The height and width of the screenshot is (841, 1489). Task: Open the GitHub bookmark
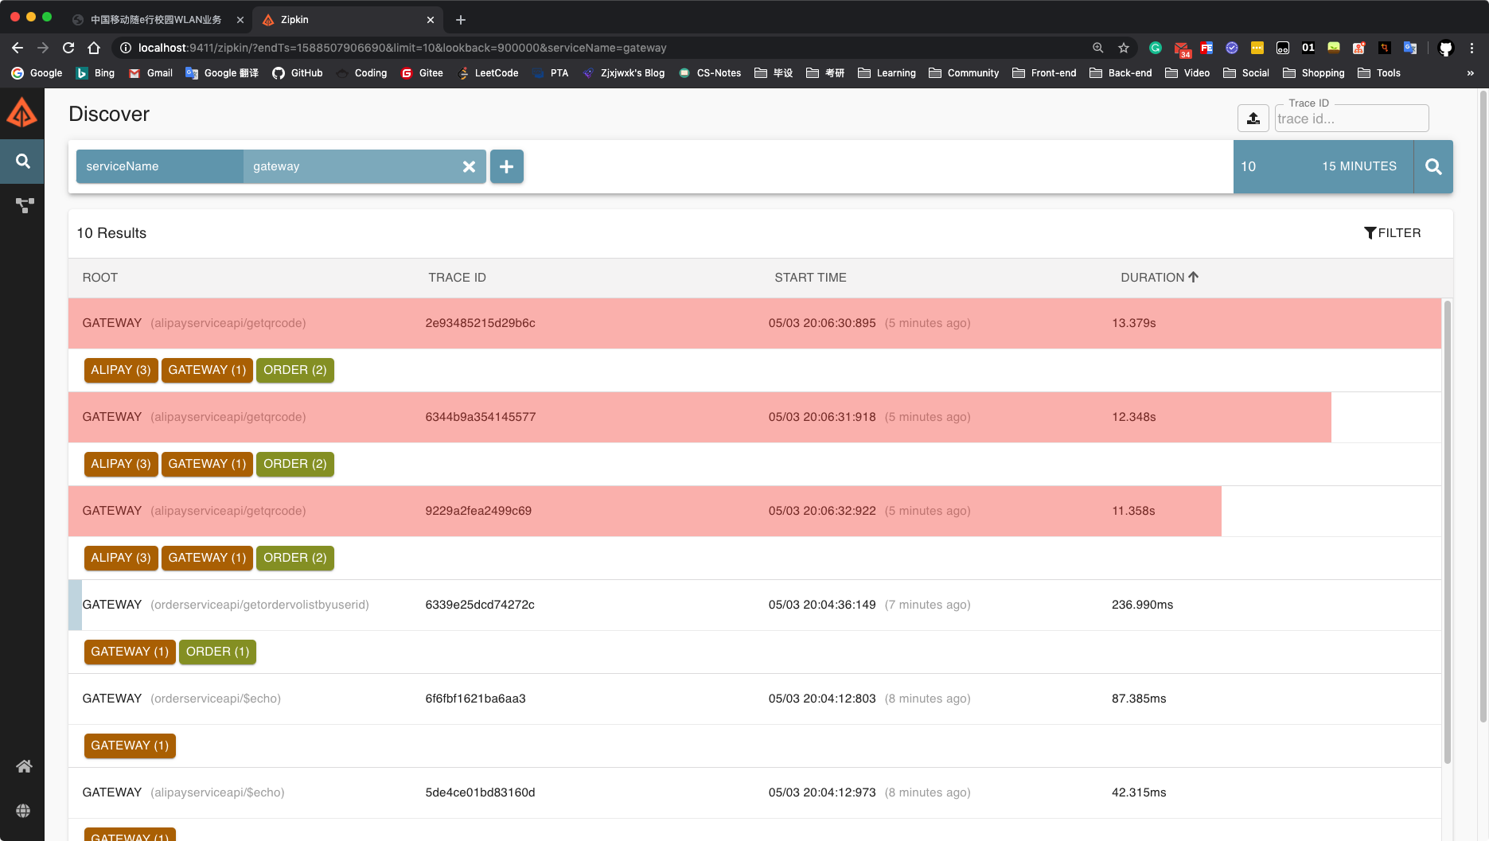(298, 72)
